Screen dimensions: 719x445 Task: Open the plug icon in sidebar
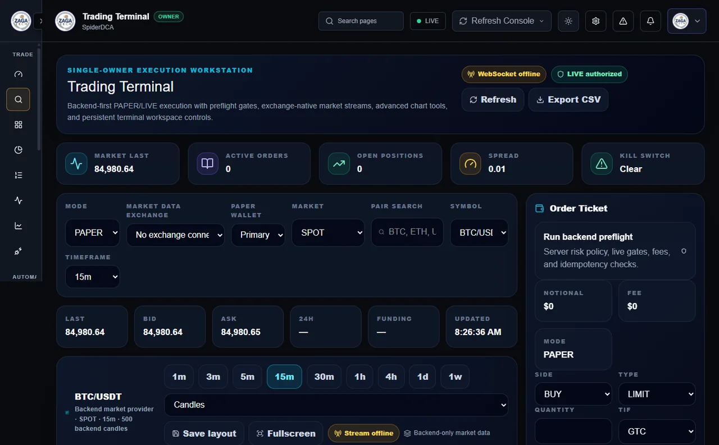19,251
